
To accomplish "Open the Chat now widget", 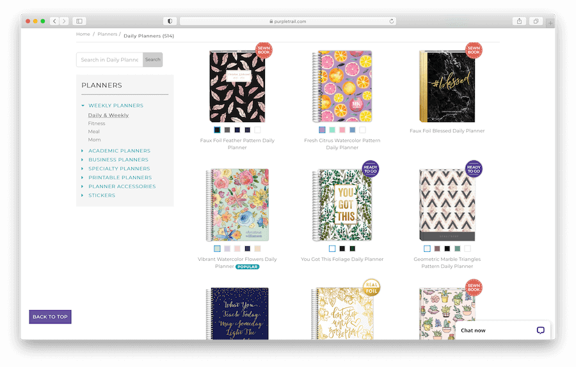I will [x=502, y=331].
